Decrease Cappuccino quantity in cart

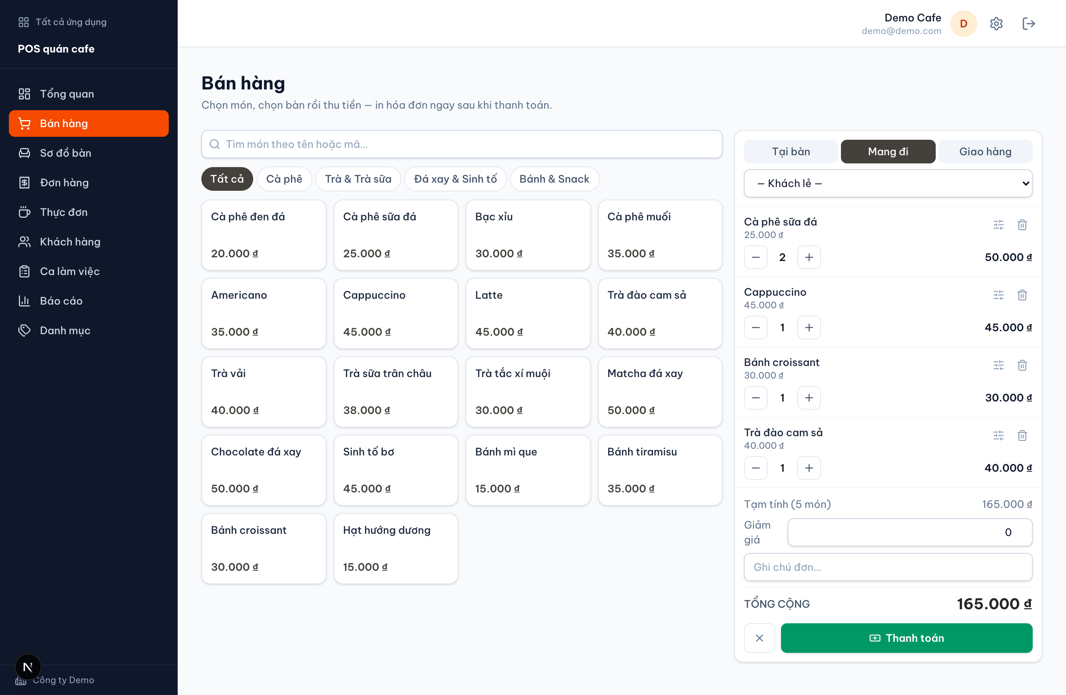755,328
